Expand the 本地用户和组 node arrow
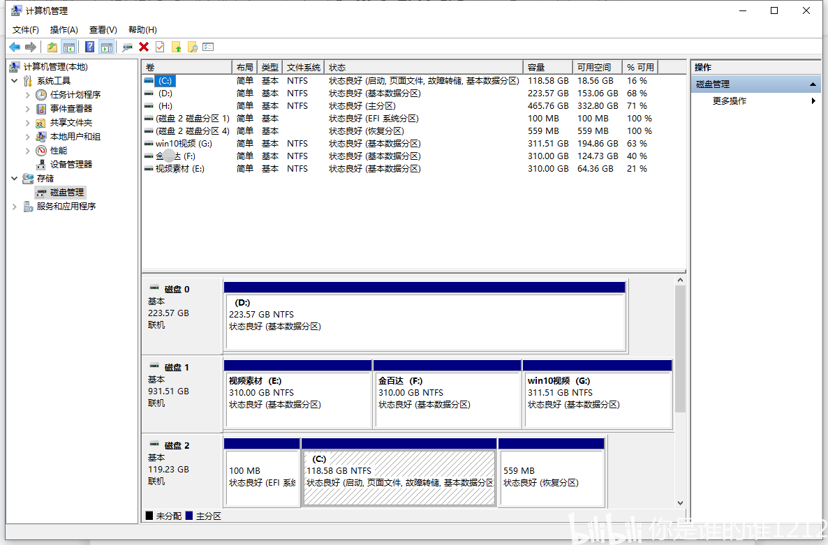Viewport: 828px width, 545px height. [x=27, y=137]
